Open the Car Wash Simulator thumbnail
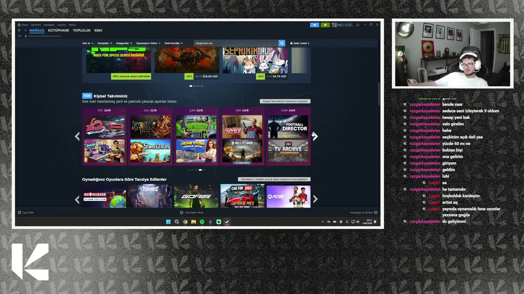The height and width of the screenshot is (294, 524). [x=104, y=127]
